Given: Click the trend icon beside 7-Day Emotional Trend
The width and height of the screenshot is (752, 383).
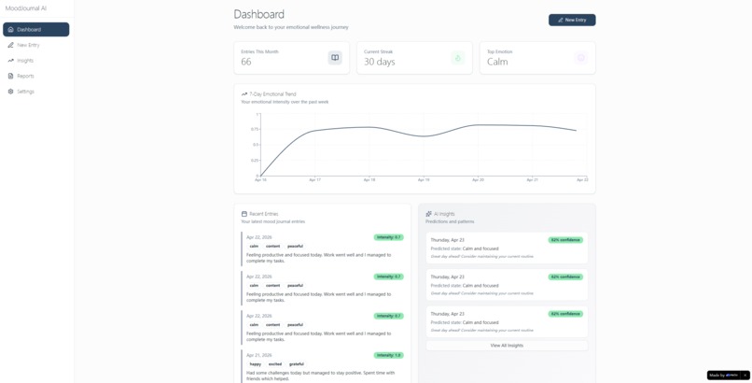Looking at the screenshot, I should (244, 94).
